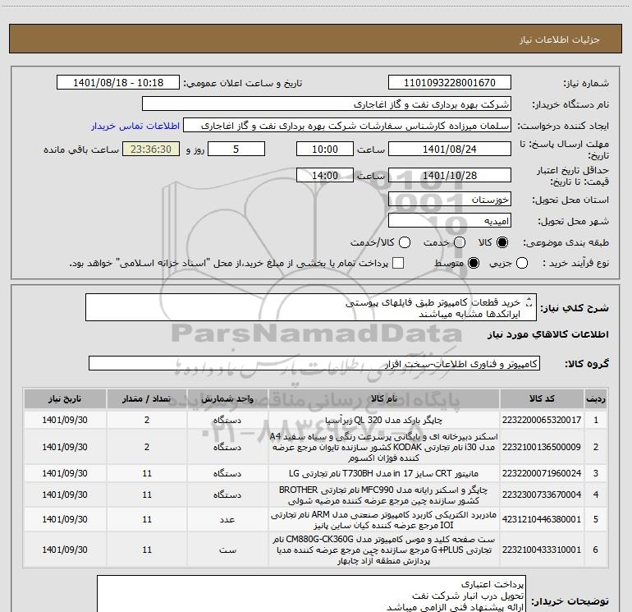Click the ردیف column header
Screen dimensions: 632x612
(x=596, y=399)
